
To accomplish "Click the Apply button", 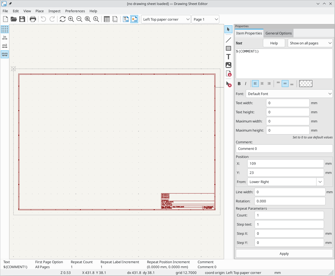I will [x=284, y=254].
